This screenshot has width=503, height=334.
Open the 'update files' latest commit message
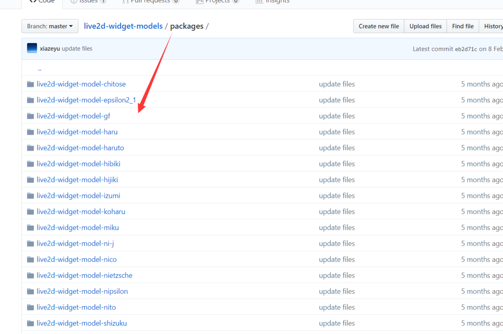(x=77, y=49)
